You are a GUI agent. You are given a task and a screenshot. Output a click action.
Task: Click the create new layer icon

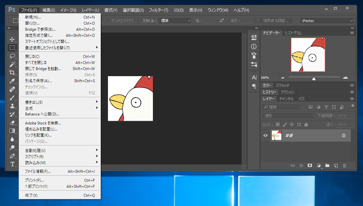point(336,166)
